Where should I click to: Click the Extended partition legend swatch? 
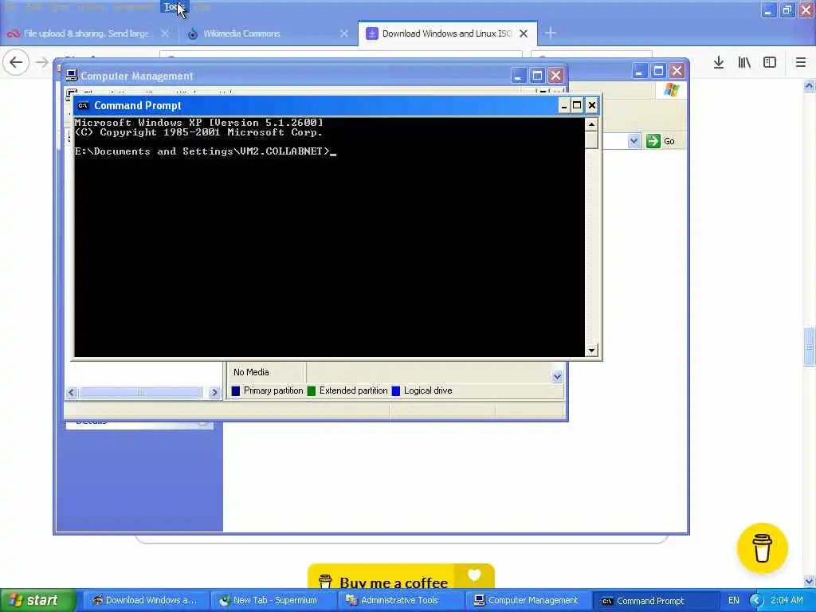pos(312,390)
